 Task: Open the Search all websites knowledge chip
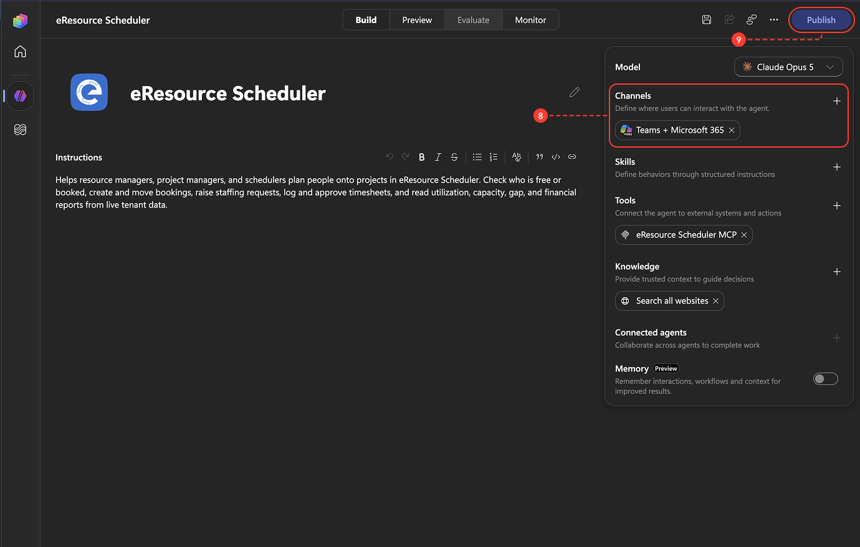click(x=669, y=301)
